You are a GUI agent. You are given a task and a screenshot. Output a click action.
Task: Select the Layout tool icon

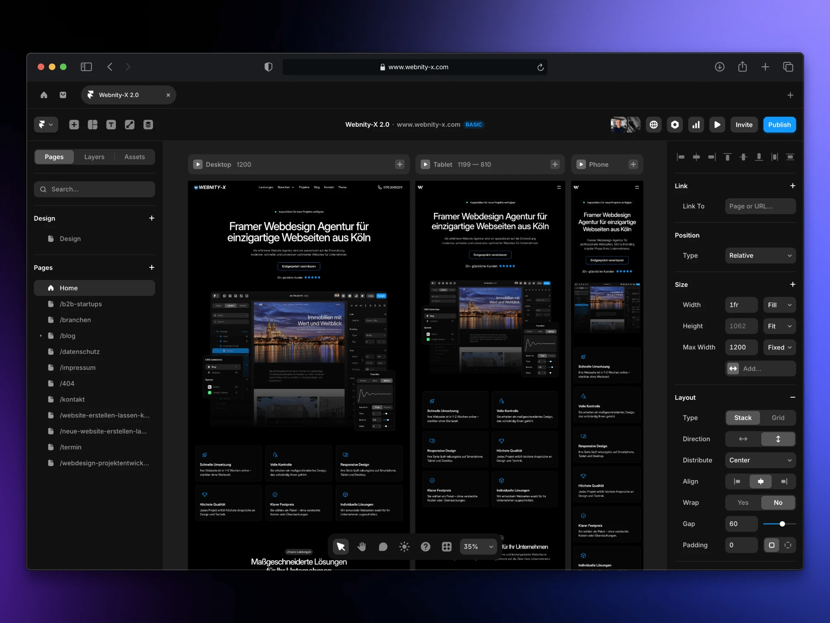[93, 125]
